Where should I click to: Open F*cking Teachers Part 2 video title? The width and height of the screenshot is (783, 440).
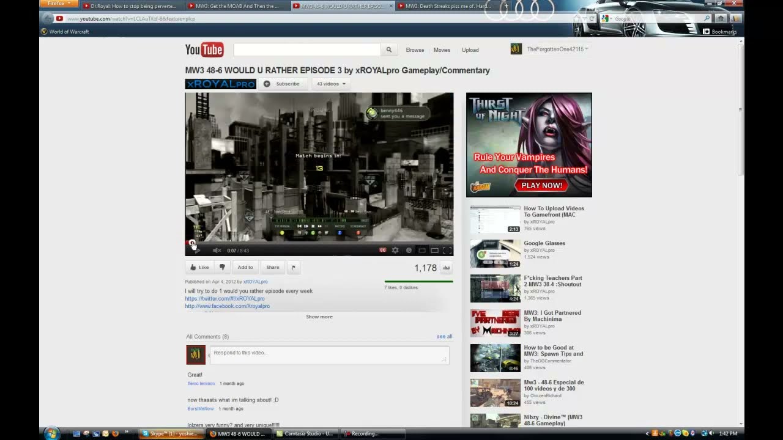tap(553, 281)
